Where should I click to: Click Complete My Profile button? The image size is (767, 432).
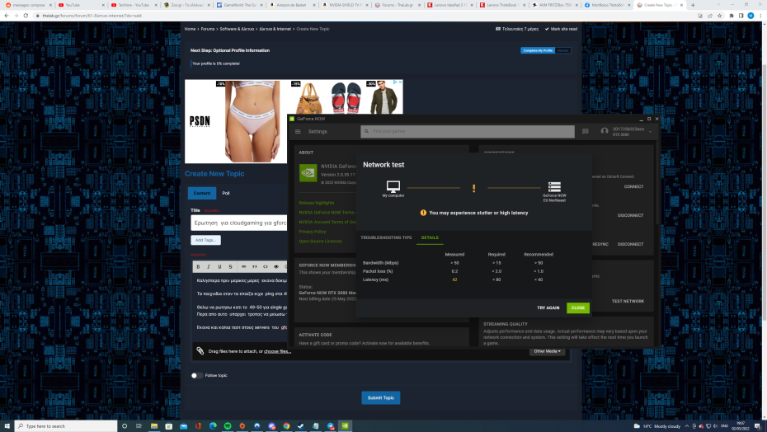[x=538, y=50]
